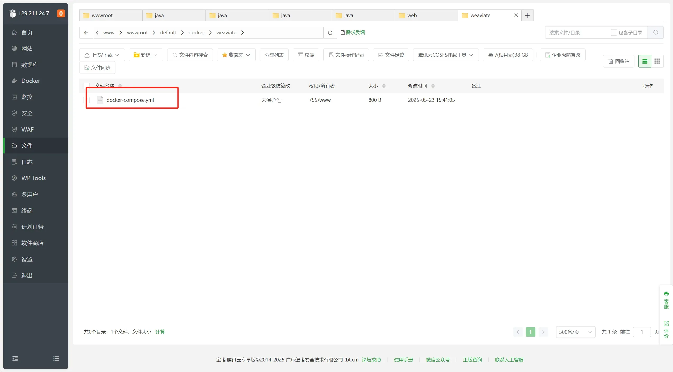Click the refresh directory icon
Viewport: 673px width, 372px height.
coord(330,33)
